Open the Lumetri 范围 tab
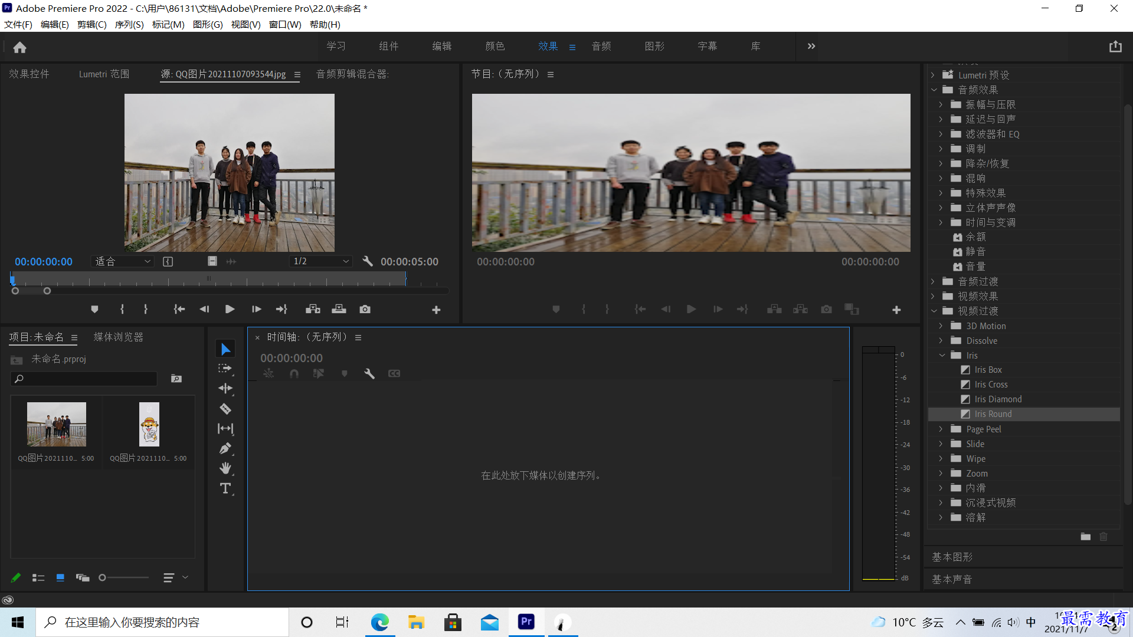This screenshot has height=637, width=1133. pos(104,74)
